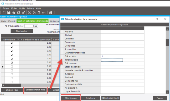The image size is (170, 101).
Task: Click the Optimisation Kit% row label
Action: (73, 84)
